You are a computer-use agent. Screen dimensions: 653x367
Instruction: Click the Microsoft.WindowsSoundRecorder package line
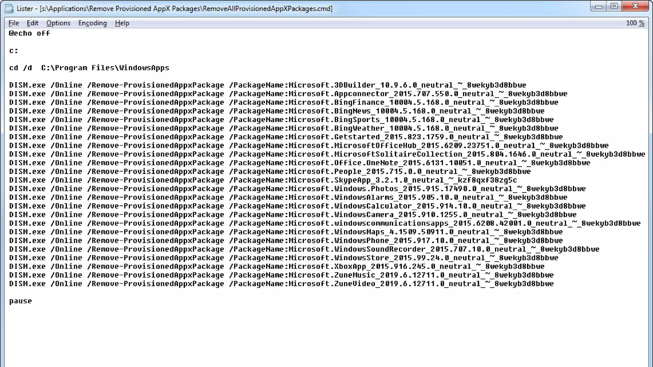tap(304, 249)
